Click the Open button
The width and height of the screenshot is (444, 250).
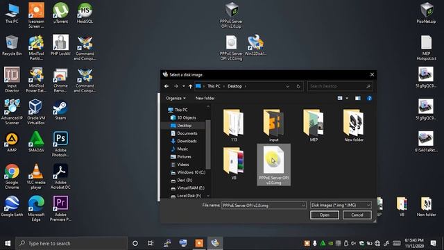[x=325, y=215]
